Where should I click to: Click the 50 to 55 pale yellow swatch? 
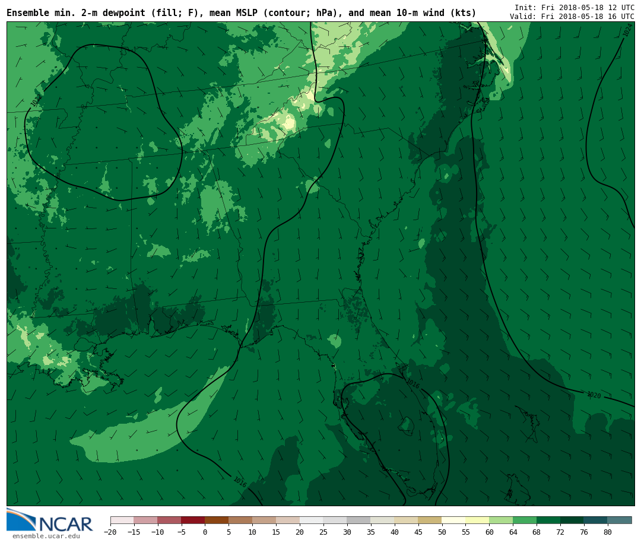(454, 520)
